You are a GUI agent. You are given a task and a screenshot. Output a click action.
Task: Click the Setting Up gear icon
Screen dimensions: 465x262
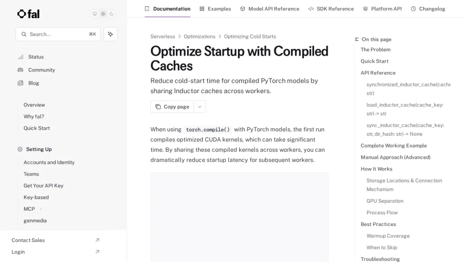[20, 149]
